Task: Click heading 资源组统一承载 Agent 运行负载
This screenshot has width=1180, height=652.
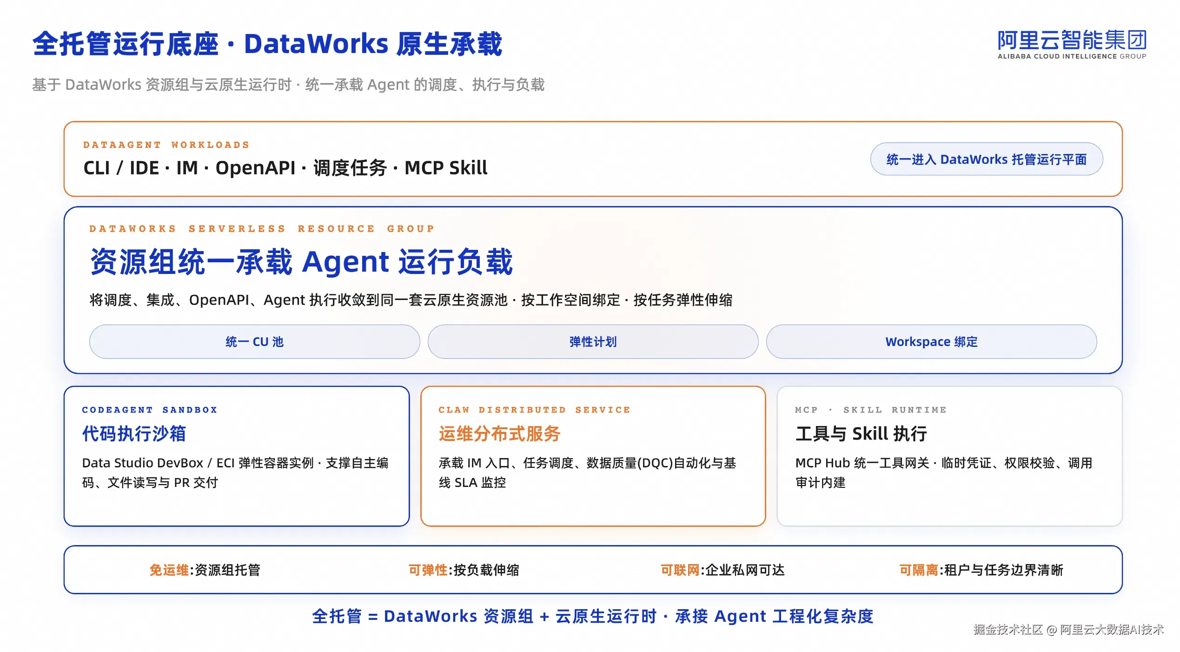Action: click(x=301, y=262)
